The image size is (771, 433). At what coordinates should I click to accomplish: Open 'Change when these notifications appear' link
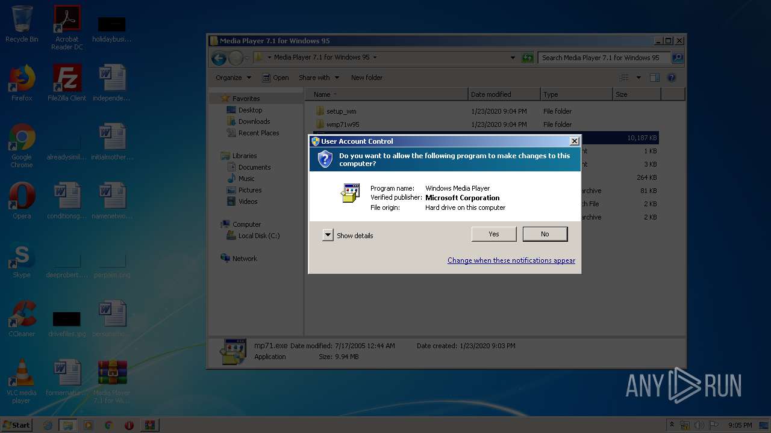(511, 260)
